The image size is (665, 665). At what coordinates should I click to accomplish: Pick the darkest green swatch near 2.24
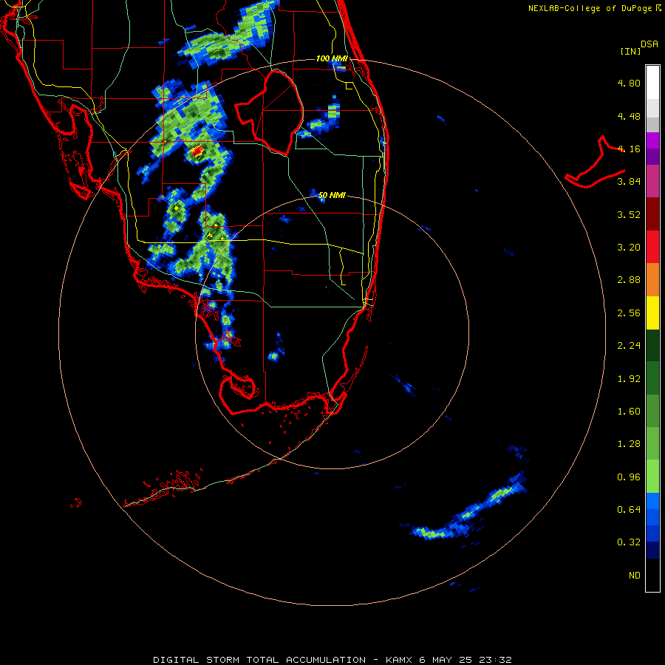coord(652,345)
